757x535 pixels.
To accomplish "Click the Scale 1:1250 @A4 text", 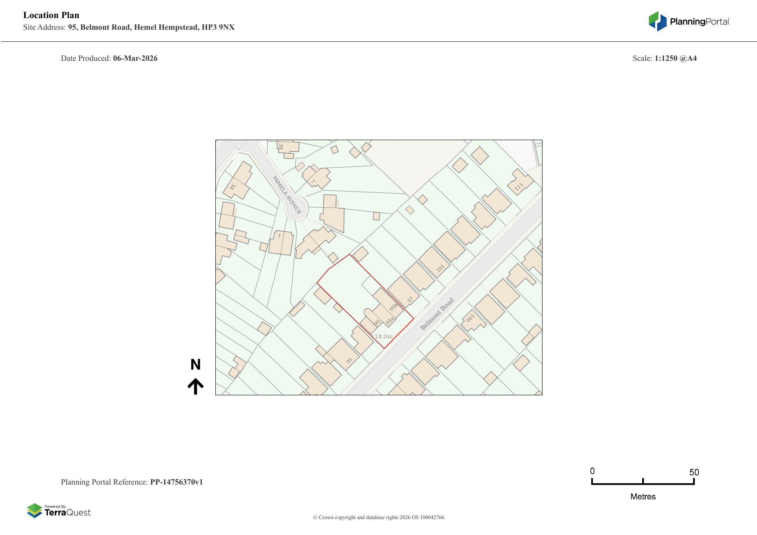I will 664,58.
